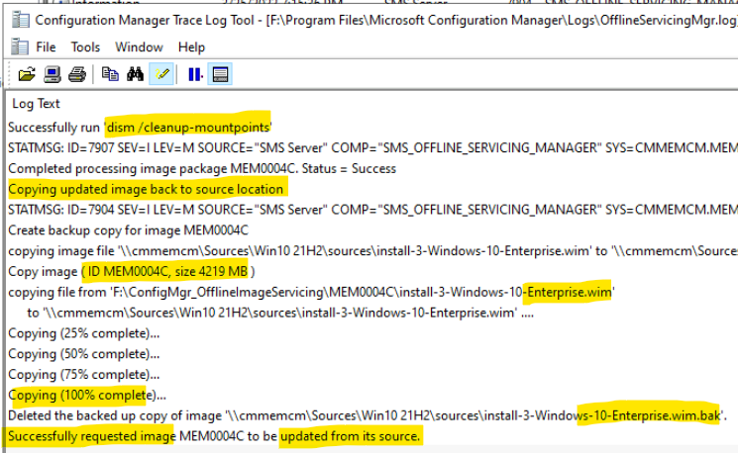Click the Trace Log Tool title bar icon

coord(20,20)
